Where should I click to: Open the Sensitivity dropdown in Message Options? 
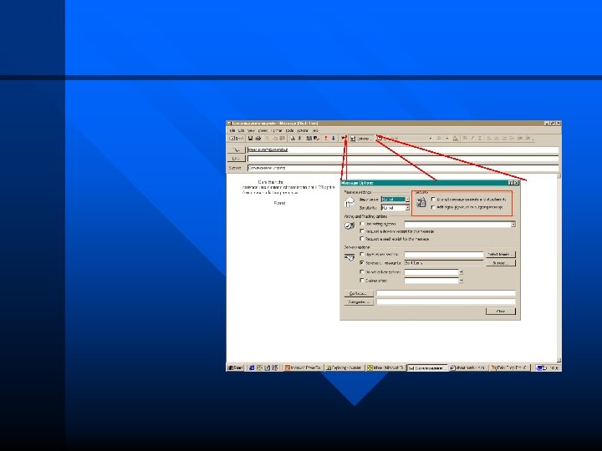tap(407, 208)
